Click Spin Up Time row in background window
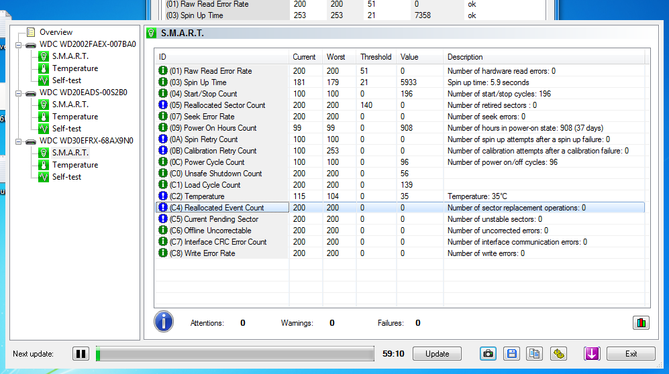Image resolution: width=669 pixels, height=374 pixels. [354, 15]
